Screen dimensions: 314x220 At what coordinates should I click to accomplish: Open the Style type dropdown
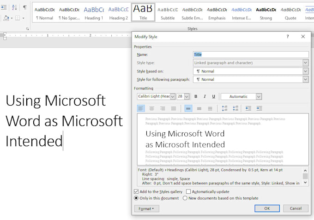305,63
